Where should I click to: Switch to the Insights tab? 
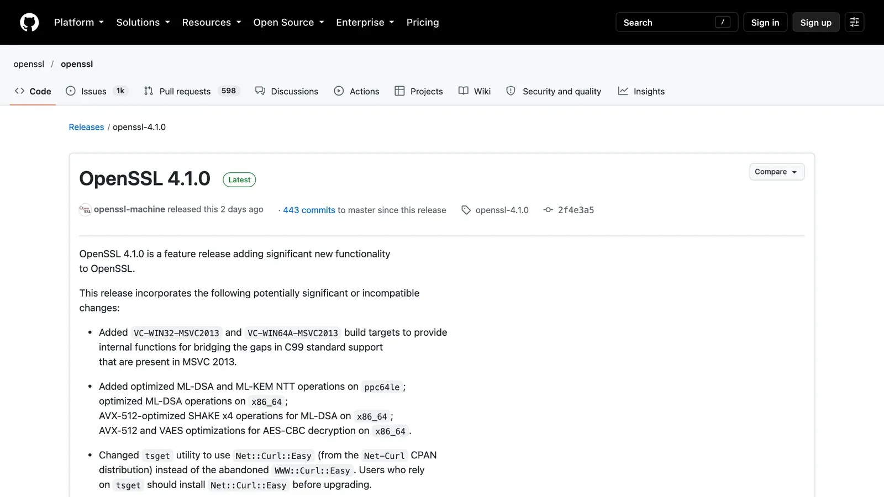(641, 91)
